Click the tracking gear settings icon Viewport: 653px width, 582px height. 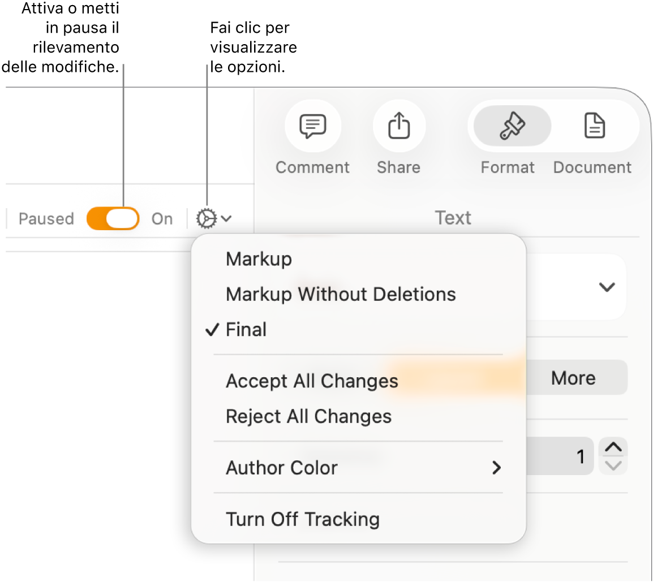[207, 218]
